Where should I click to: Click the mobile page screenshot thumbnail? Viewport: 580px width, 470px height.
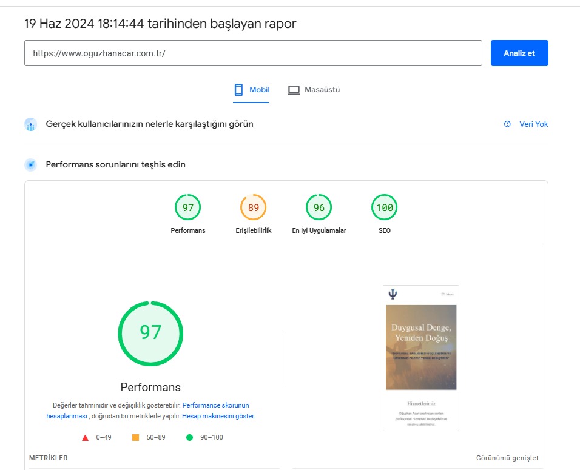[420, 358]
